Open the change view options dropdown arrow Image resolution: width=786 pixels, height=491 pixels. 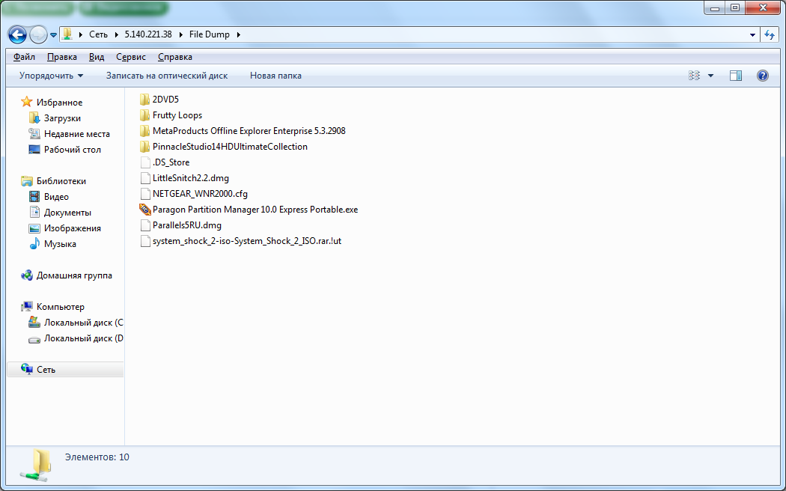(710, 76)
